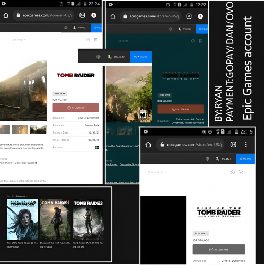Click IN LIBRARY on the Rise of the Tomb Raider page
This screenshot has width=265, height=265.
(219, 250)
